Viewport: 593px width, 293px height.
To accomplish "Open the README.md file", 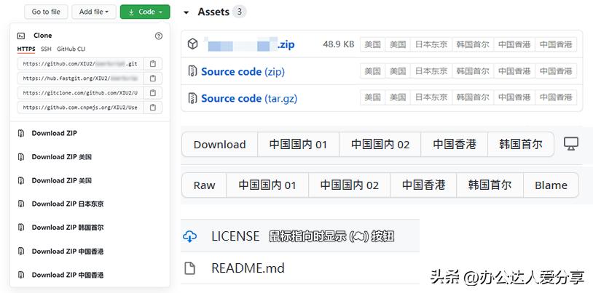I will click(x=248, y=268).
